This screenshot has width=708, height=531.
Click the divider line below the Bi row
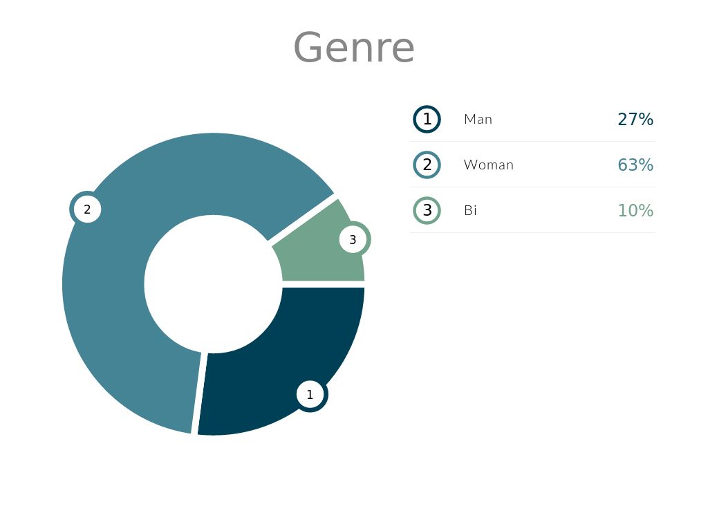[x=532, y=232]
